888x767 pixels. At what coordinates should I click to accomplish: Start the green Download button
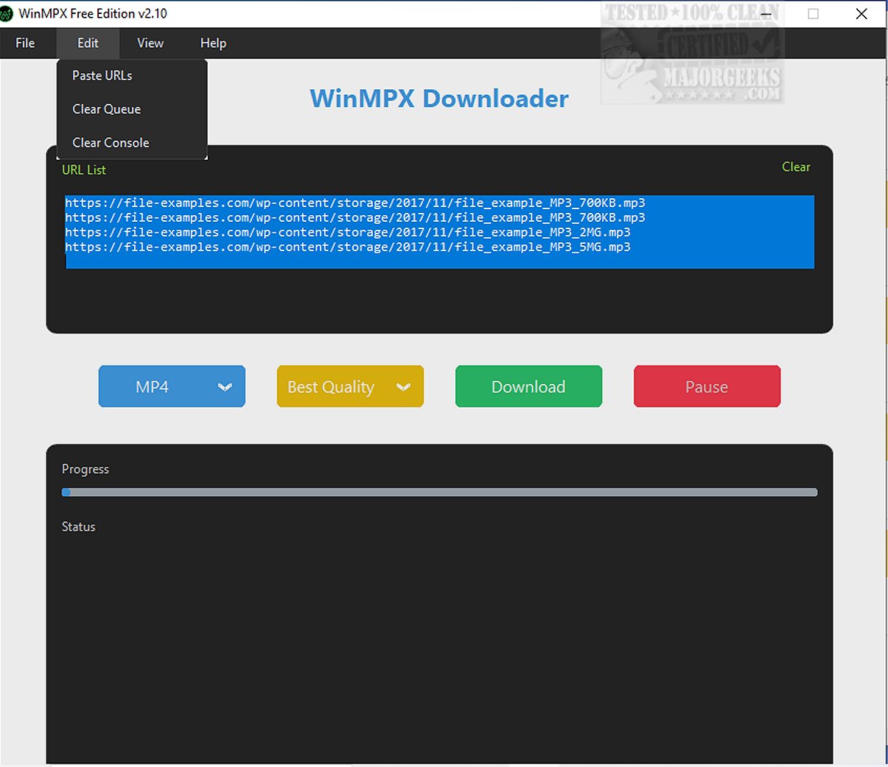[x=528, y=386]
